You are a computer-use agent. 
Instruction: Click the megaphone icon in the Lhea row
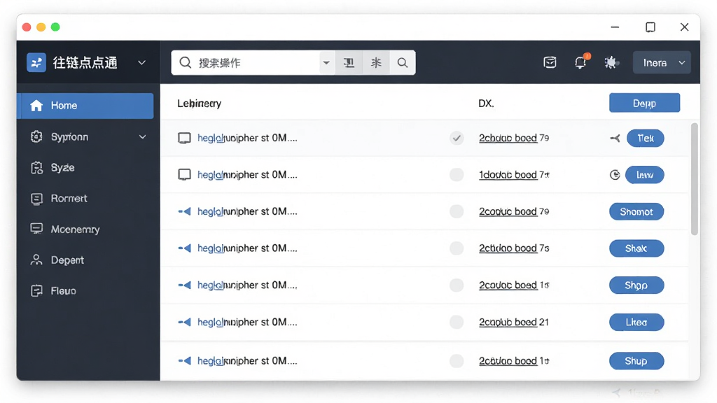coord(185,322)
